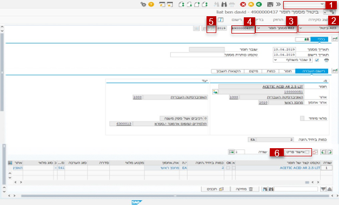Switch to the מיקום tab
The height and width of the screenshot is (205, 339).
253,71
